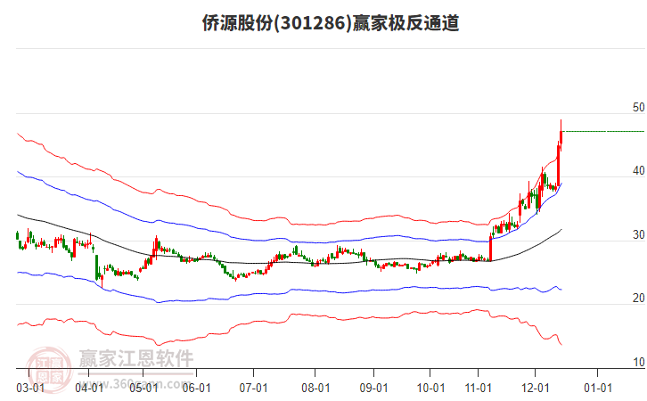Screen dimensions: 647x401
Task: Click the 30 price axis label
Action: click(638, 234)
